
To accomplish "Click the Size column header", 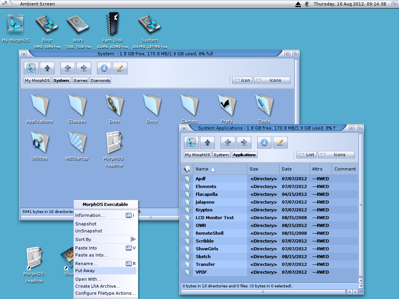I will pos(263,169).
